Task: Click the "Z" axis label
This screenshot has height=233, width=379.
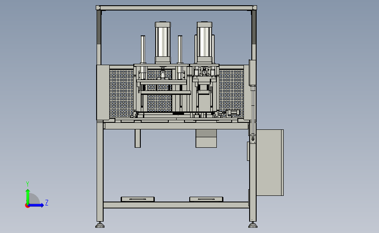Action: tap(47, 202)
